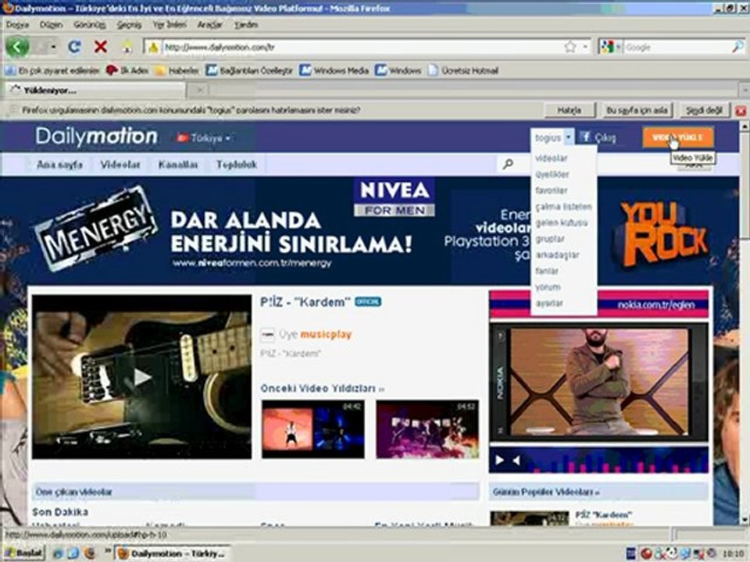
Task: Click the page vertical scrollbar
Action: tap(745, 322)
